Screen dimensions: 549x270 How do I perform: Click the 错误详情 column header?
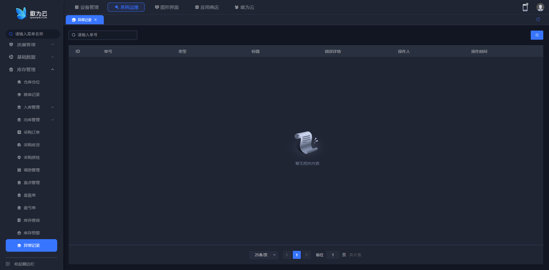tap(333, 51)
